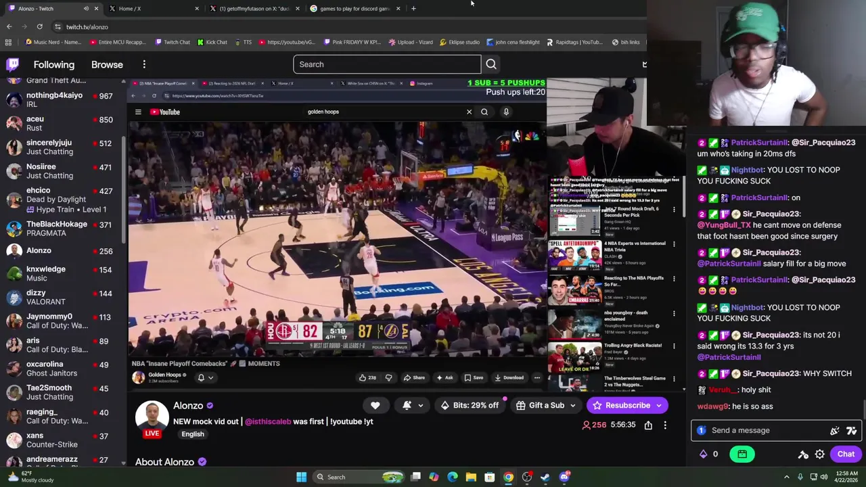Click the Gift a Sub button
Image resolution: width=866 pixels, height=487 pixels.
[541, 405]
